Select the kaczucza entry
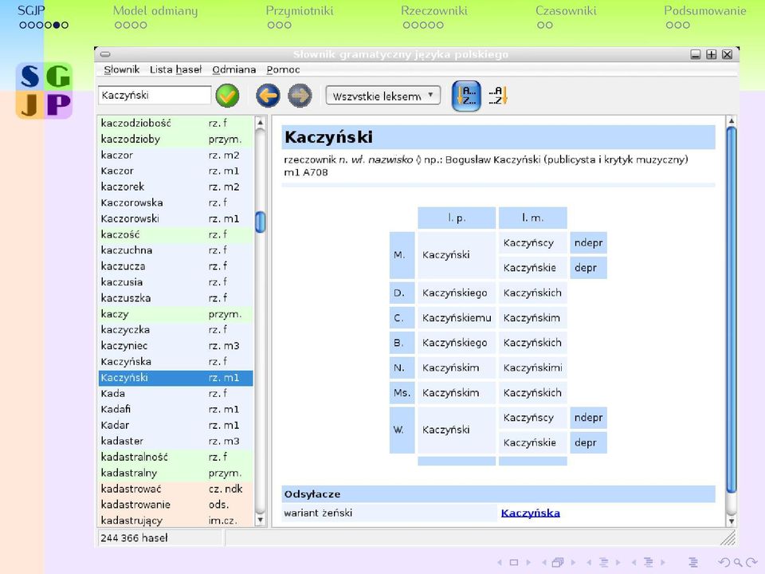The width and height of the screenshot is (765, 574). tap(175, 266)
